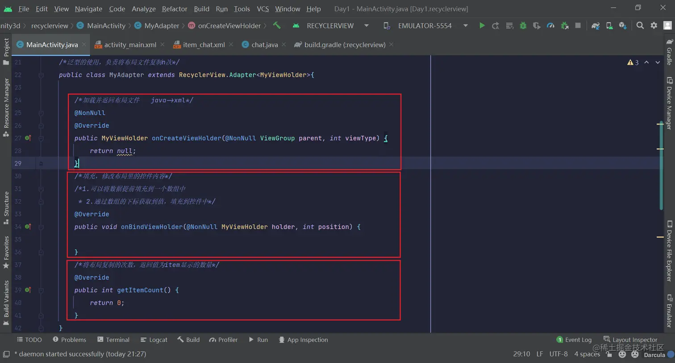The width and height of the screenshot is (675, 363).
Task: Open the Problems tool window
Action: click(x=69, y=340)
